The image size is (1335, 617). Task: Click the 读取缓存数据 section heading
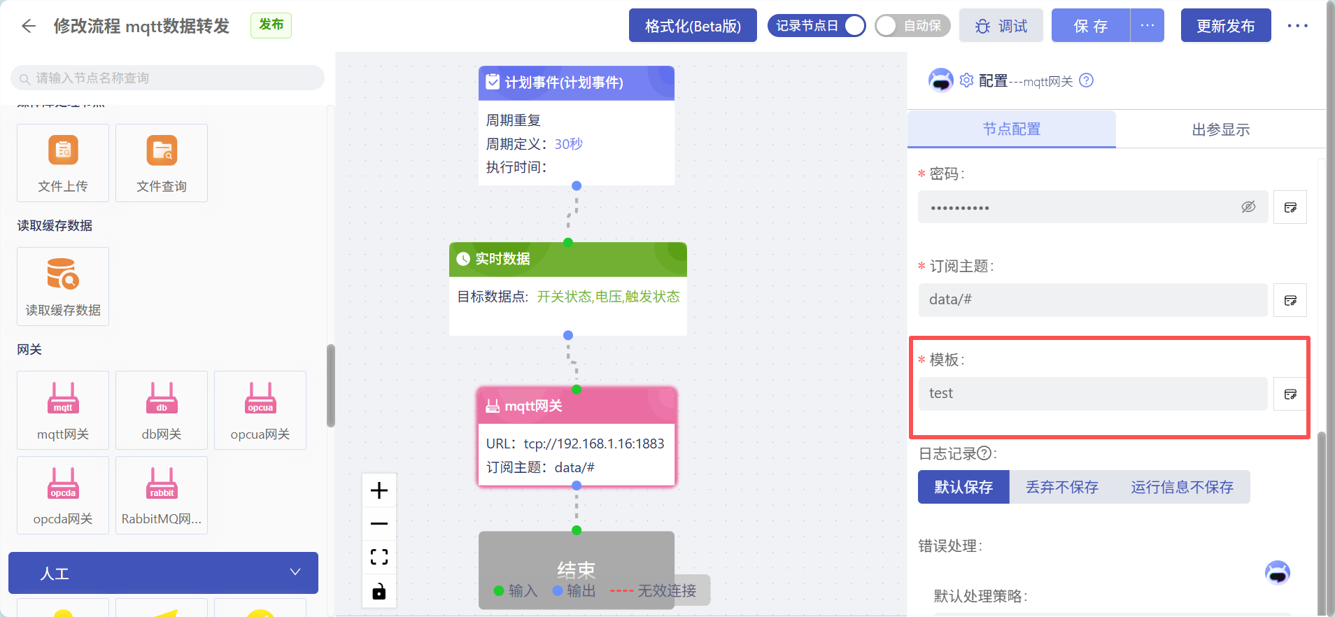point(55,225)
